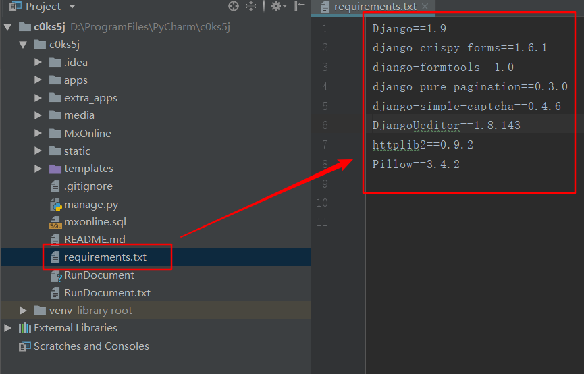Select the apps folder icon
This screenshot has height=374, width=584.
[x=55, y=80]
